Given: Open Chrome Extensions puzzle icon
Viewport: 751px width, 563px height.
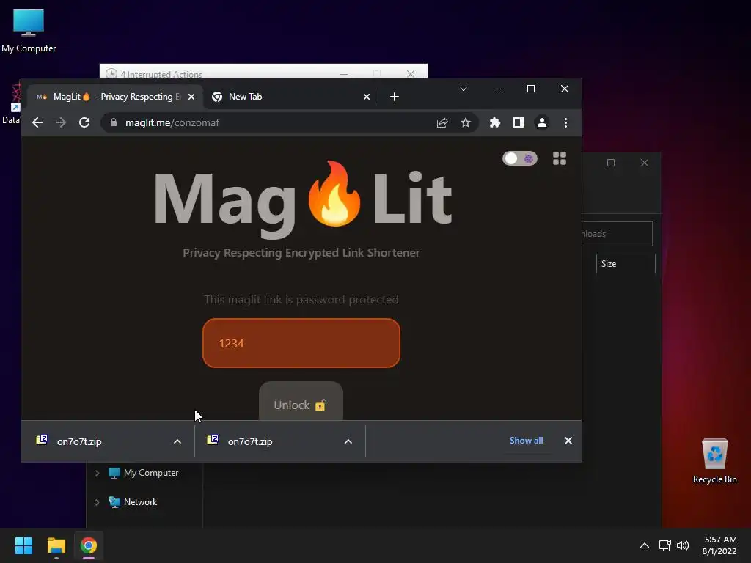Looking at the screenshot, I should [x=495, y=122].
